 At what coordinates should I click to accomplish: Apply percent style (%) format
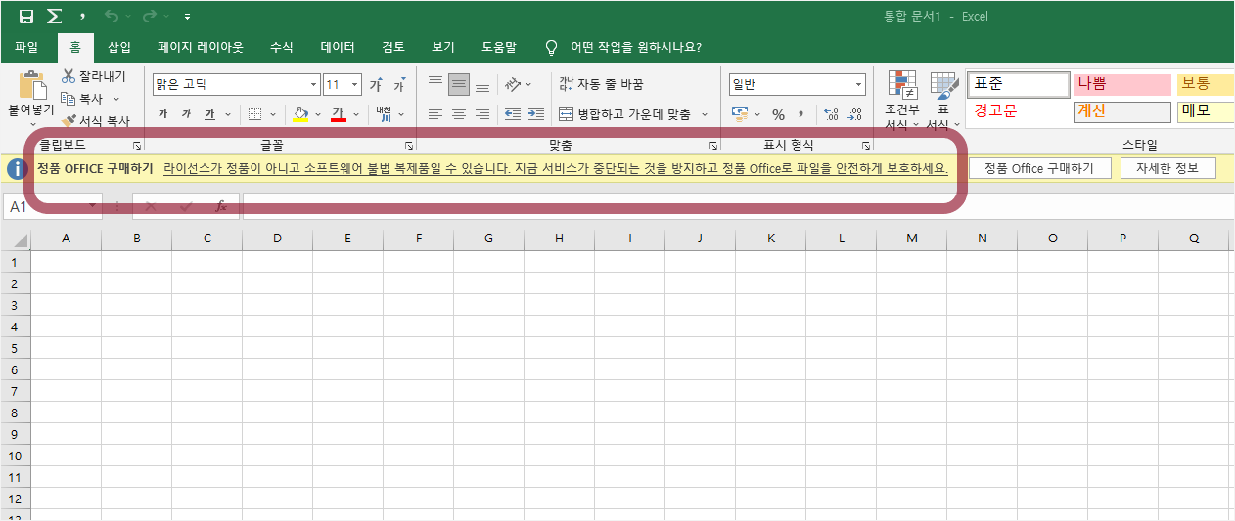(x=779, y=114)
